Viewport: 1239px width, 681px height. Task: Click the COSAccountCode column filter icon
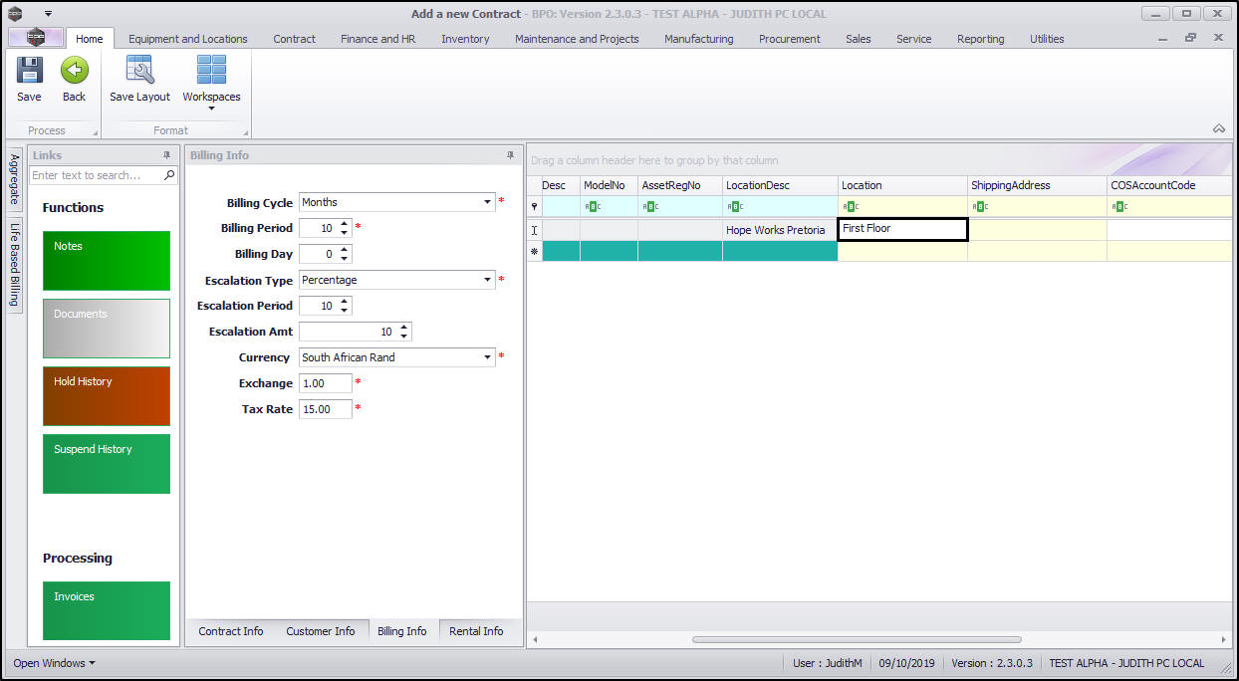[1119, 207]
